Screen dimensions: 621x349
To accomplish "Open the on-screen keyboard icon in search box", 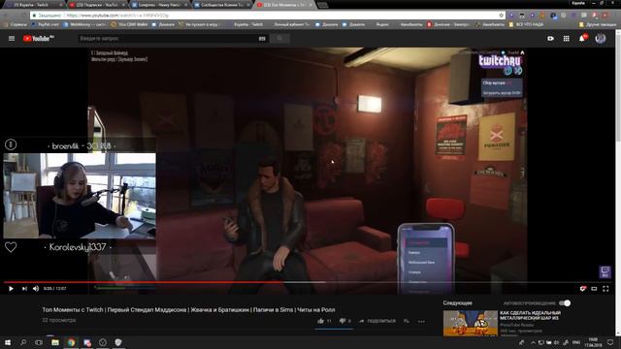I will [x=262, y=39].
